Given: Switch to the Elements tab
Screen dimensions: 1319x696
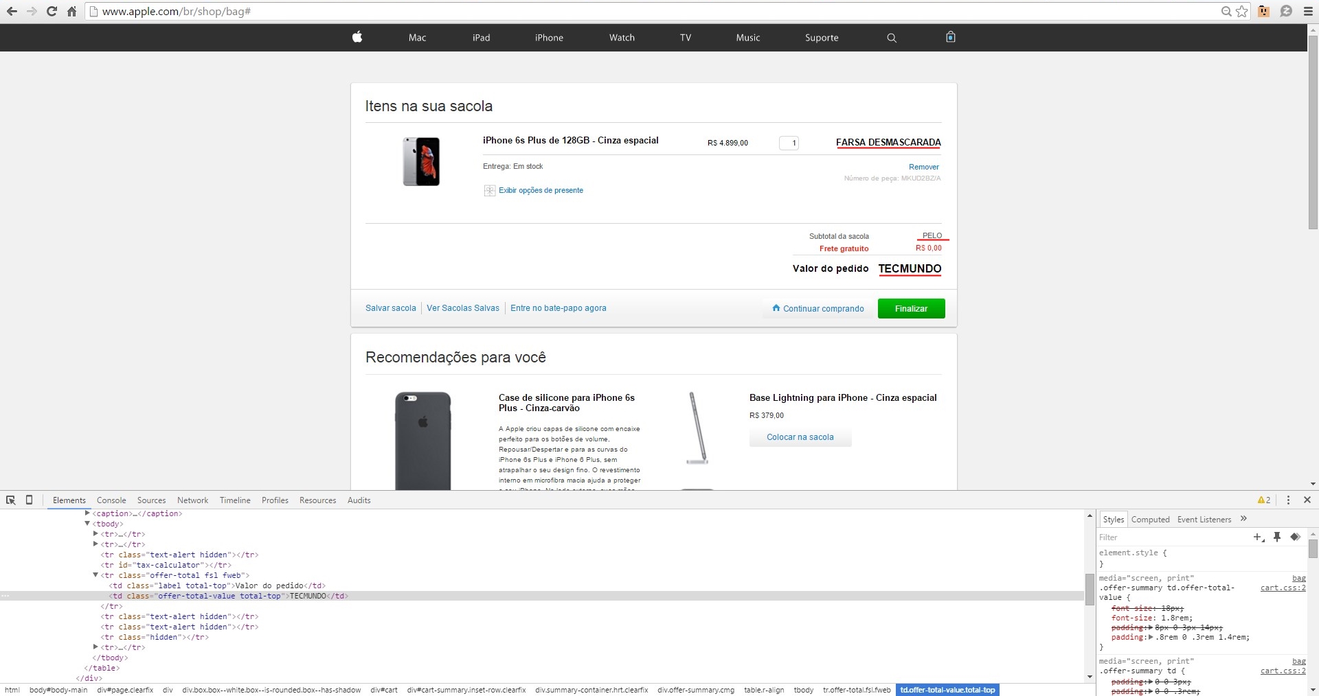Looking at the screenshot, I should 69,500.
